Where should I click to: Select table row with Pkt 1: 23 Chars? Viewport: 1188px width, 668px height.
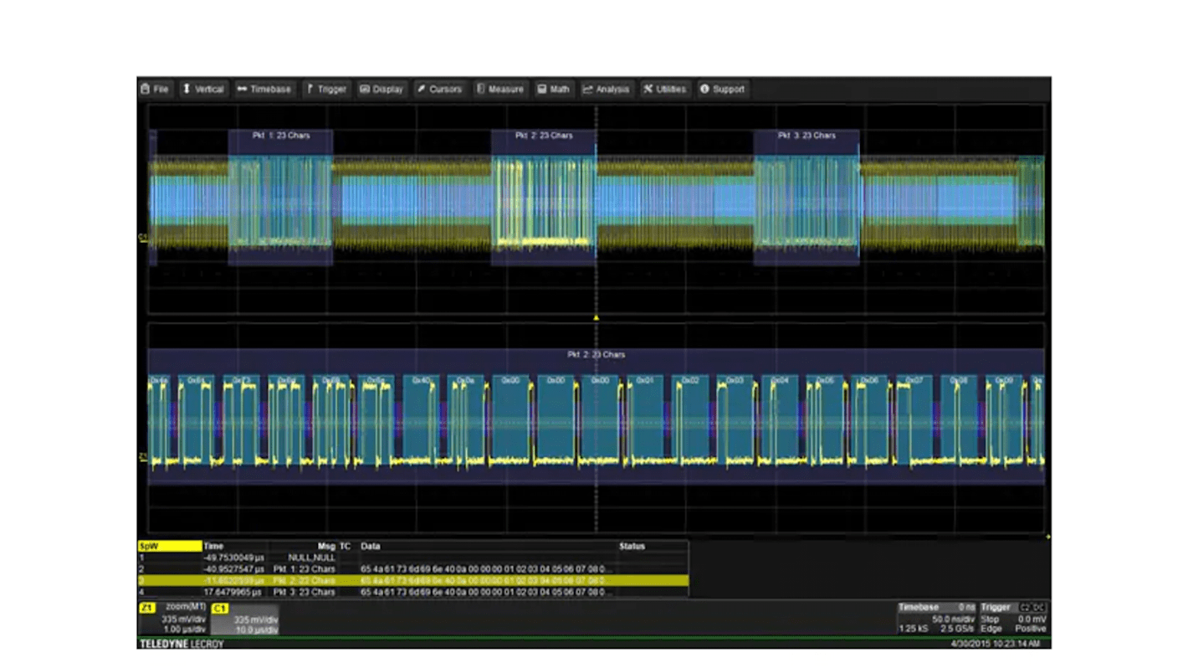413,569
